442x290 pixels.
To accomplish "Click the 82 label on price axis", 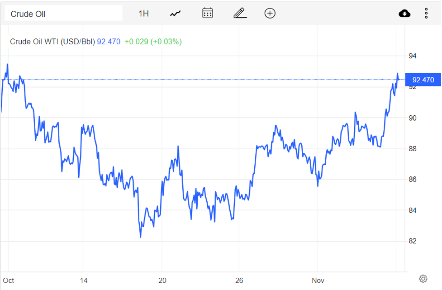I will pos(412,241).
